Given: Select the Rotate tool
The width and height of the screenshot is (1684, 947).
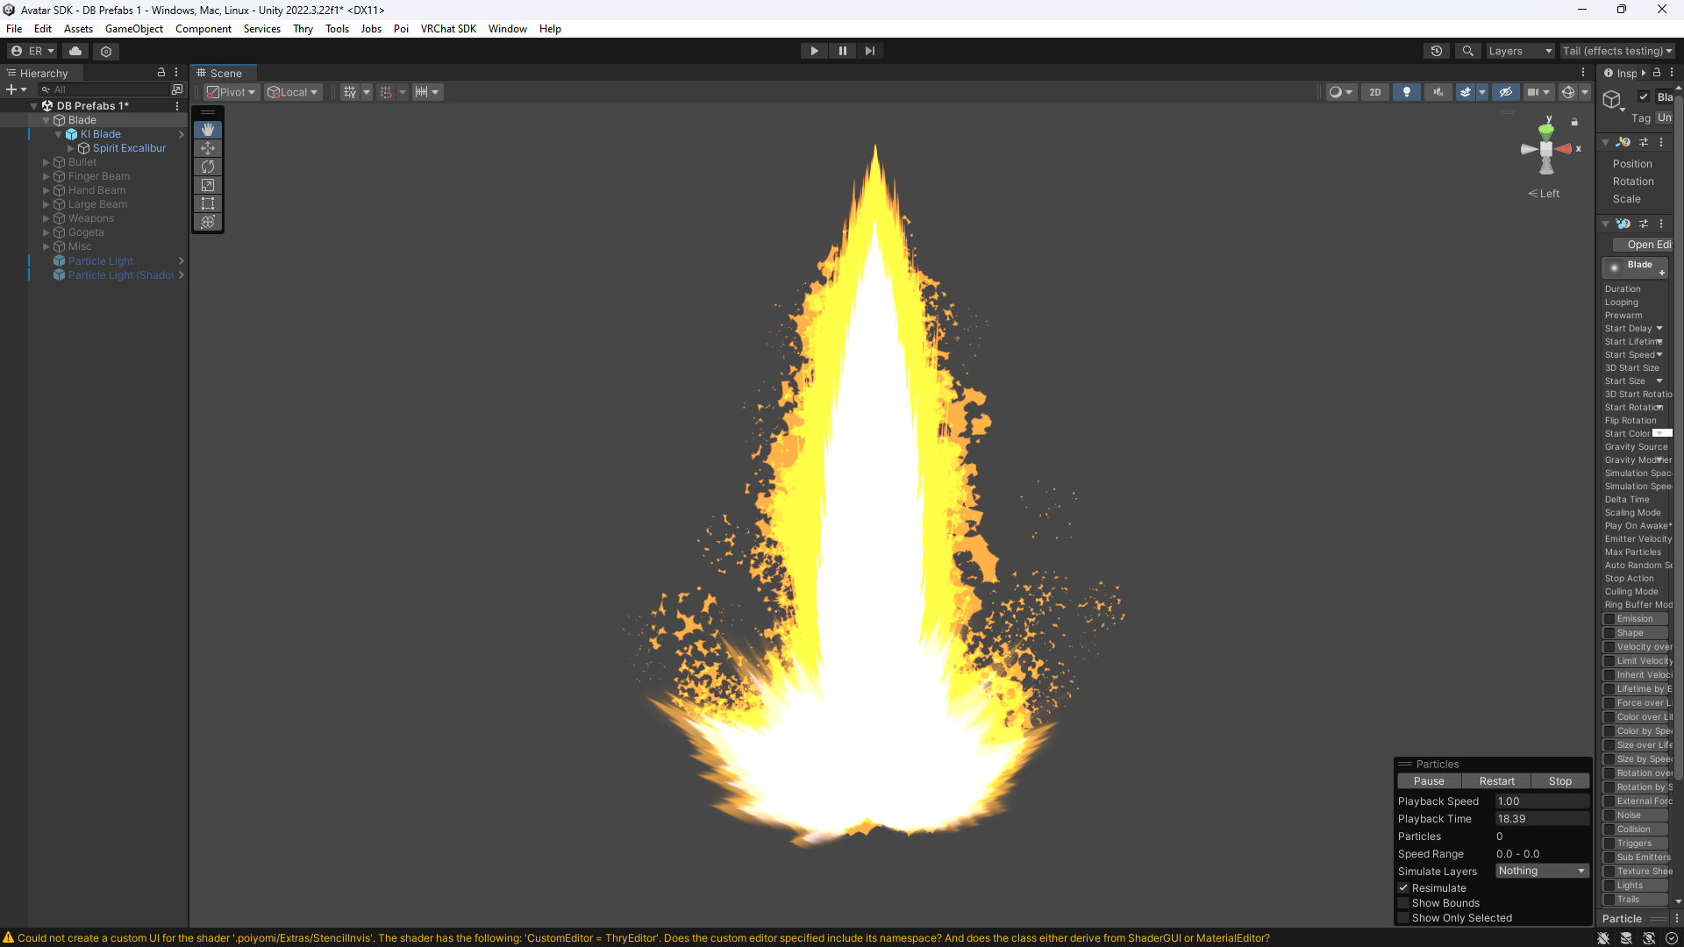Looking at the screenshot, I should pyautogui.click(x=208, y=167).
